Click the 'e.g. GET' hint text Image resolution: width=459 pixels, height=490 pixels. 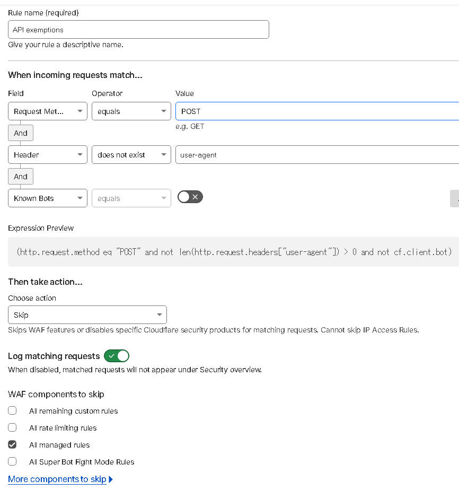(190, 127)
